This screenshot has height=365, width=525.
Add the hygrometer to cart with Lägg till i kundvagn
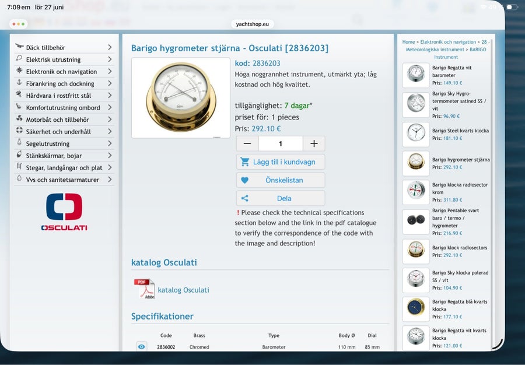(281, 162)
